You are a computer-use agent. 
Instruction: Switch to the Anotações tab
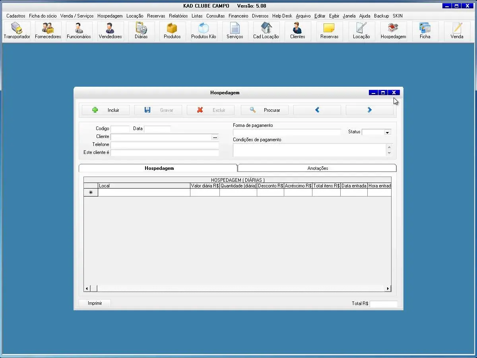[317, 168]
